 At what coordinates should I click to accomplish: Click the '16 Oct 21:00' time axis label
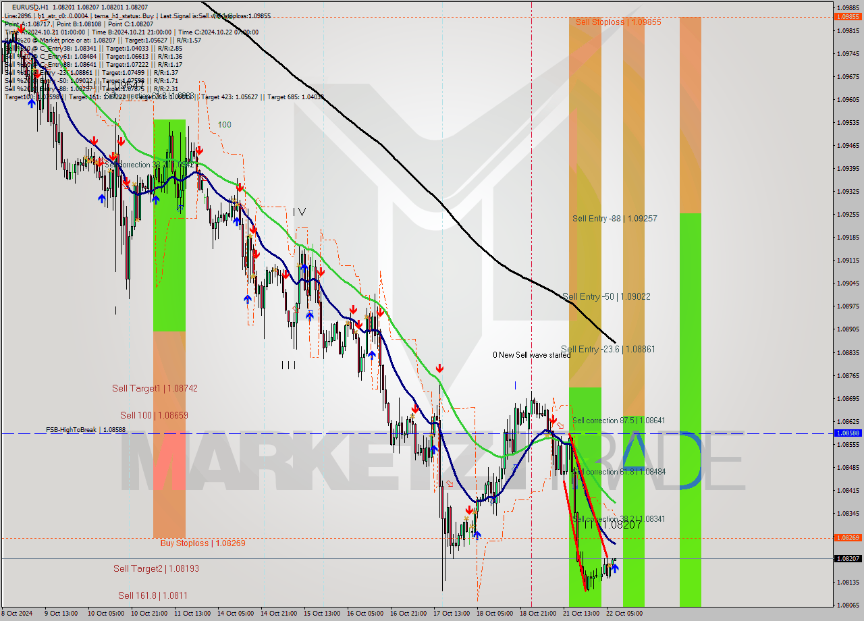click(x=410, y=614)
